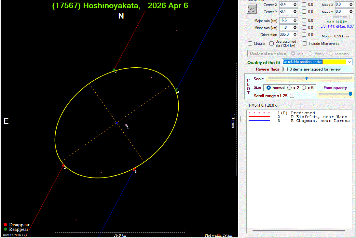Increase Major axis with the up arrow
The width and height of the screenshot is (356, 238).
pos(295,19)
